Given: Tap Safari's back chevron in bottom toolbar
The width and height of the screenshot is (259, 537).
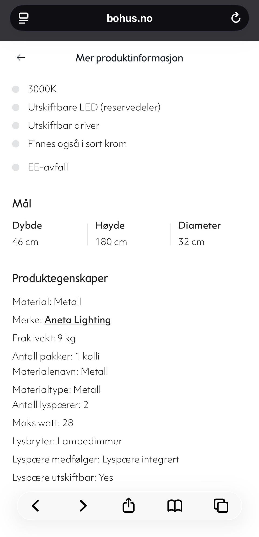Looking at the screenshot, I should point(36,506).
